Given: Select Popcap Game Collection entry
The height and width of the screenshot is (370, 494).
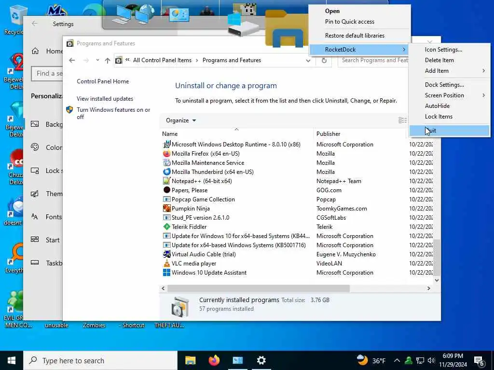Looking at the screenshot, I should pyautogui.click(x=203, y=199).
